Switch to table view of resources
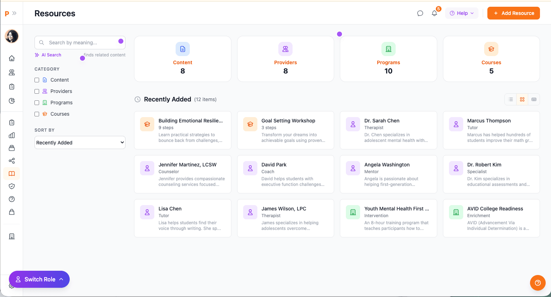551x297 pixels. pyautogui.click(x=534, y=99)
